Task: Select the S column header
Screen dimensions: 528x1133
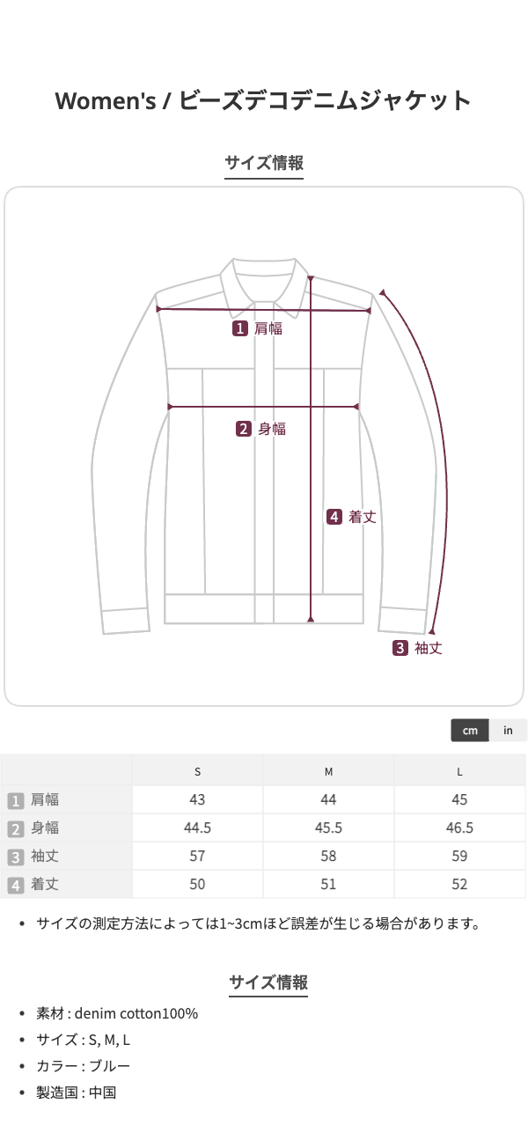Action: pos(197,772)
